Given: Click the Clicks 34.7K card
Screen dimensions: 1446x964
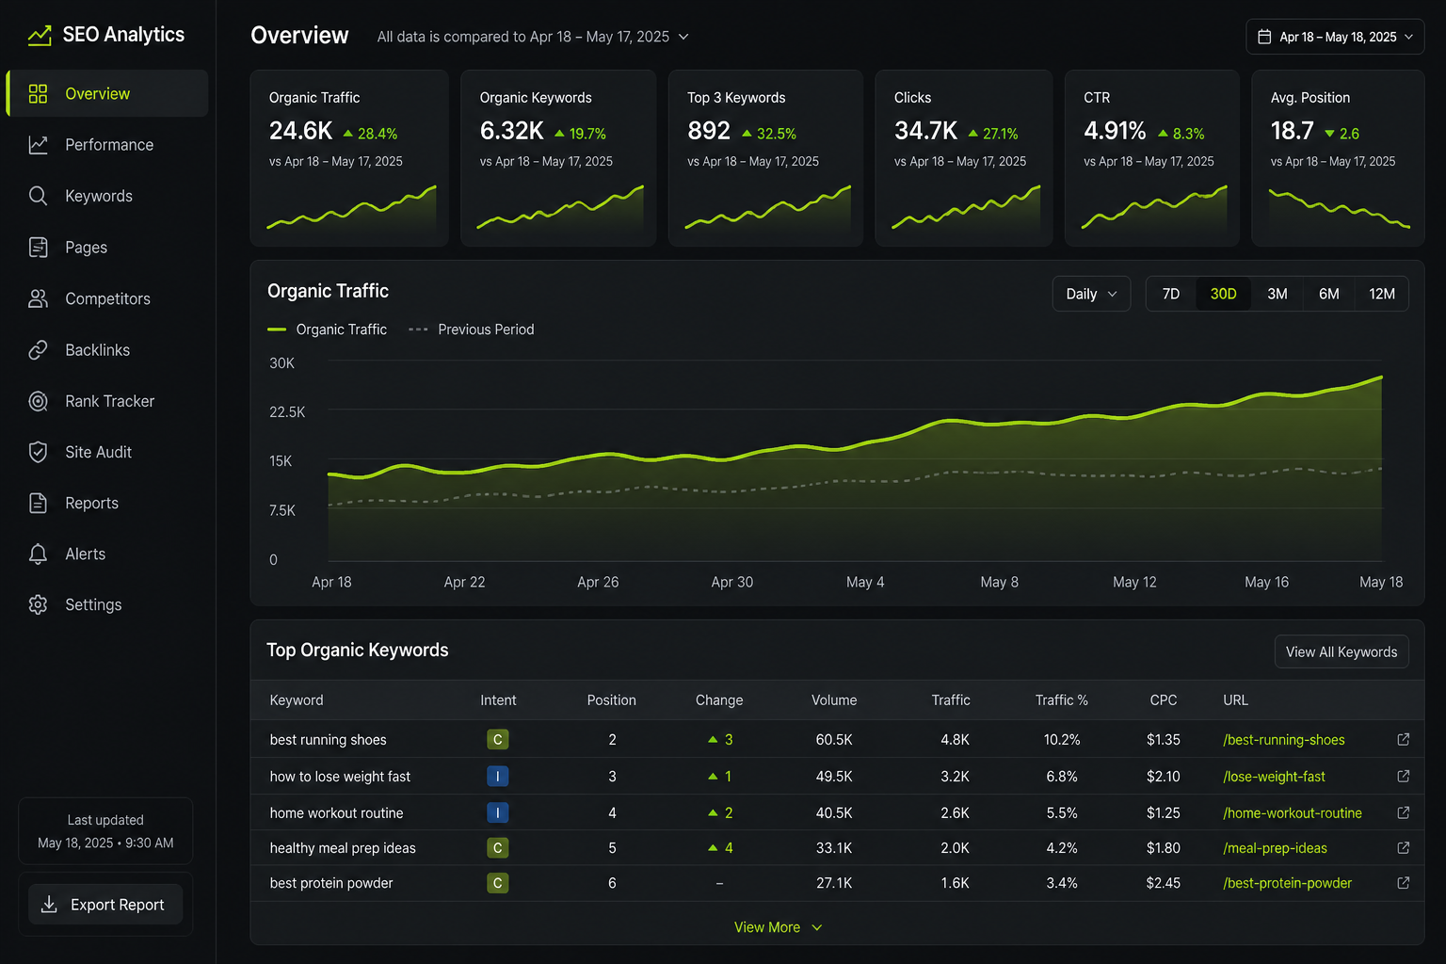Looking at the screenshot, I should (964, 158).
